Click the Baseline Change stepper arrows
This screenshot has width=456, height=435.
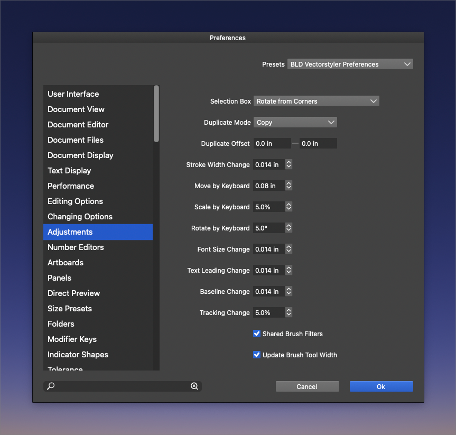pos(289,291)
